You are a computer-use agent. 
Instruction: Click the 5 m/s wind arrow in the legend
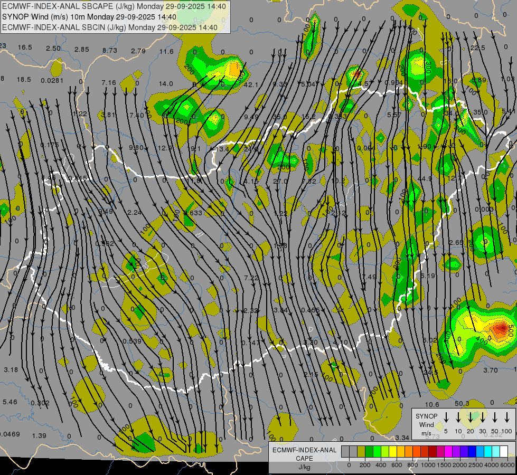[446, 417]
